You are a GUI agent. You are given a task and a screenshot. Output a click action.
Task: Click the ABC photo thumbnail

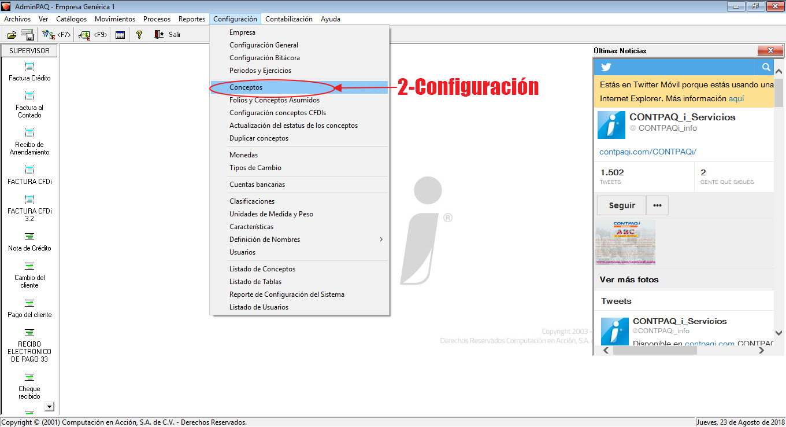click(625, 242)
